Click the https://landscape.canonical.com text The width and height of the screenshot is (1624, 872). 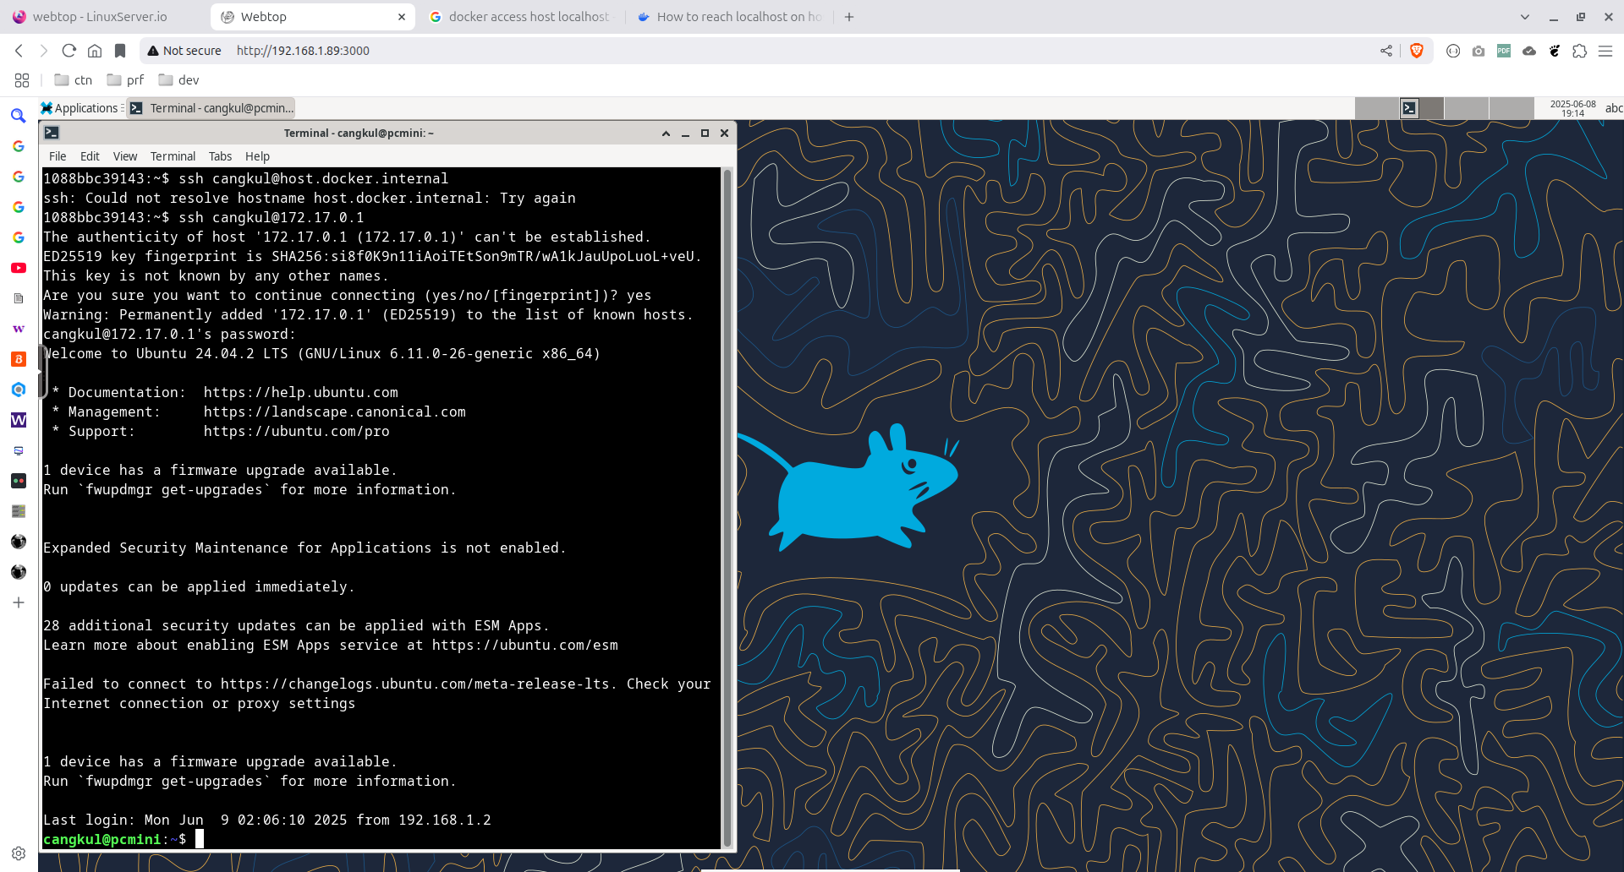tap(334, 411)
